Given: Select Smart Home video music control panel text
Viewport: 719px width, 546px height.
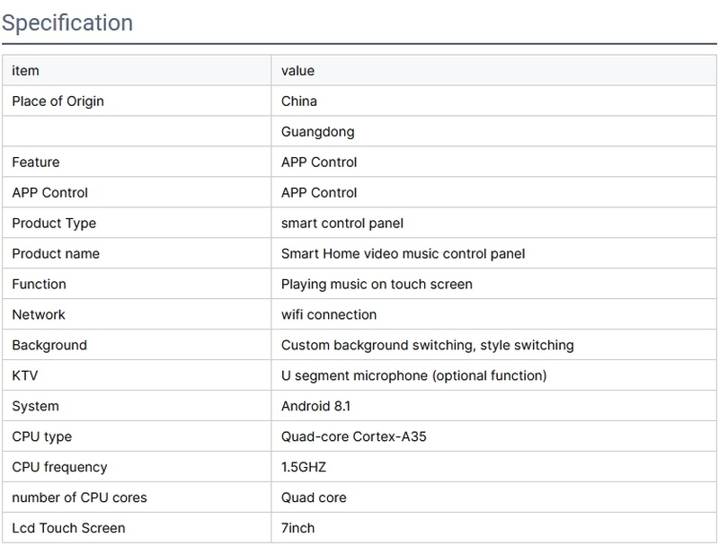Looking at the screenshot, I should (x=403, y=253).
